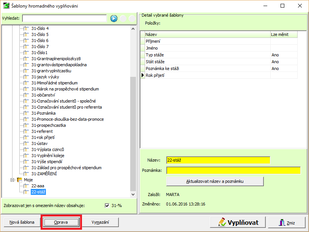
Task: Click the Moje folder icon
Action: pos(20,180)
